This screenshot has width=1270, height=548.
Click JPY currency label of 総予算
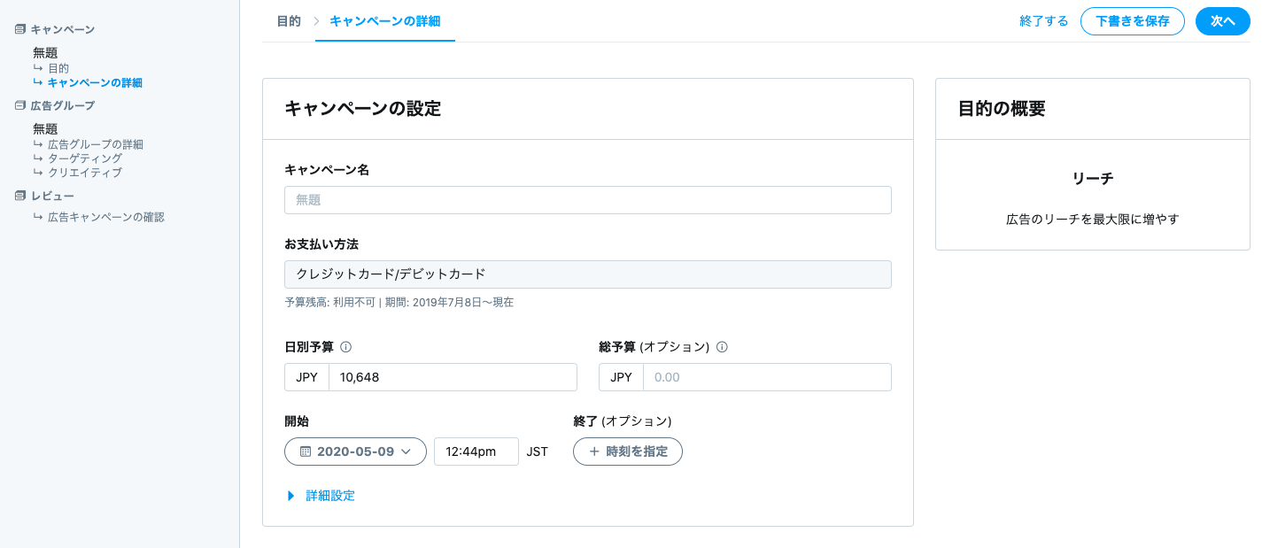621,377
